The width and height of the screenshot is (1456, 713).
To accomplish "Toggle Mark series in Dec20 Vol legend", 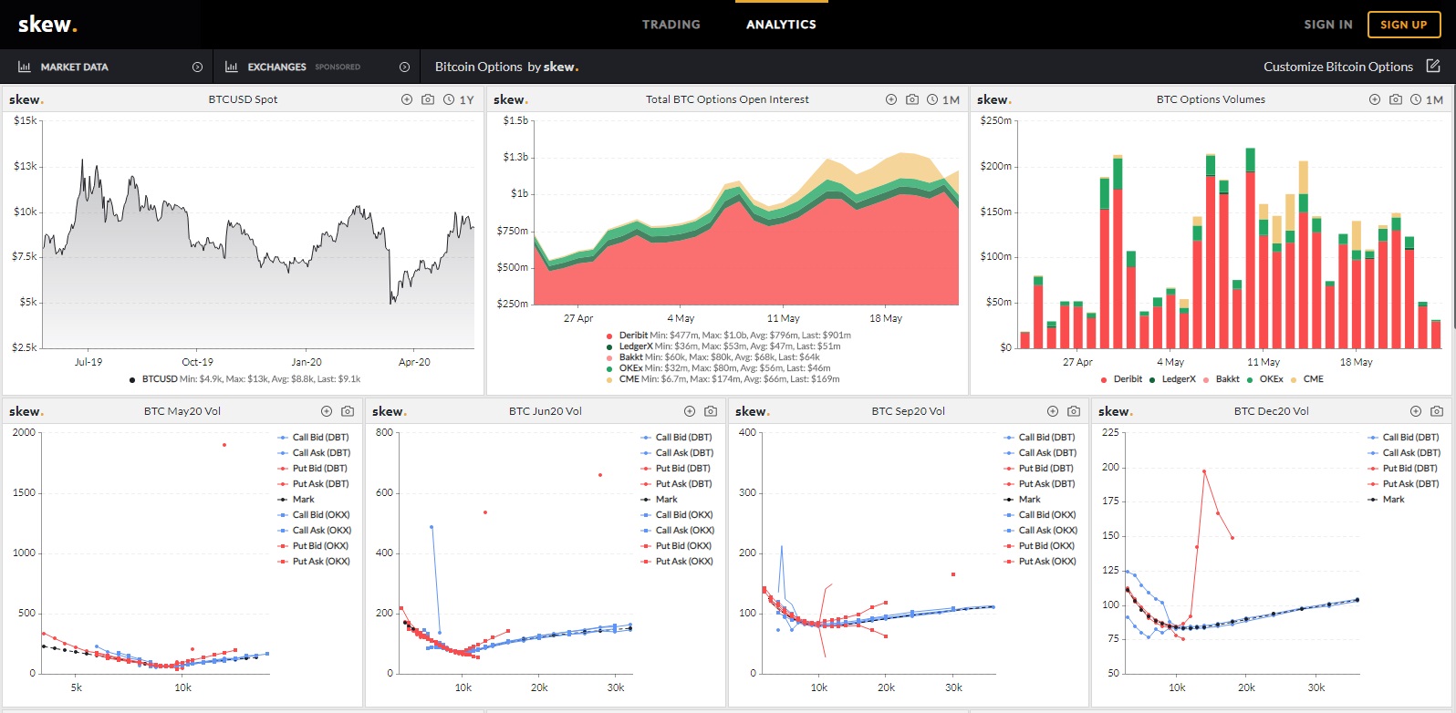I will (x=1387, y=500).
